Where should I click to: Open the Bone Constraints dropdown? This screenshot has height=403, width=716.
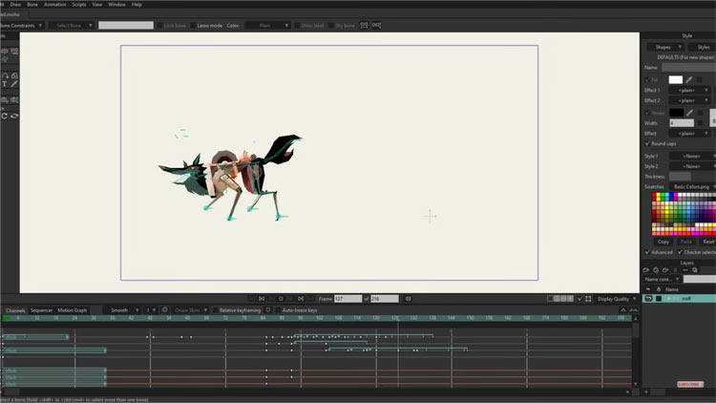[21, 26]
